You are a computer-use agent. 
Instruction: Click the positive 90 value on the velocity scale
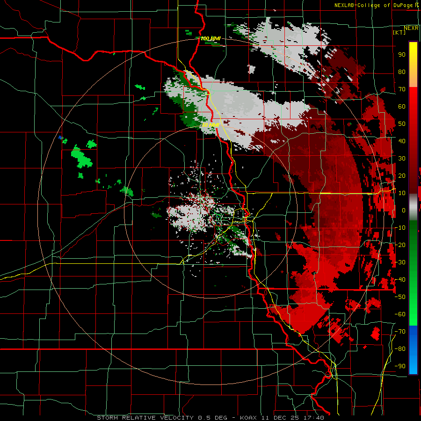(402, 55)
